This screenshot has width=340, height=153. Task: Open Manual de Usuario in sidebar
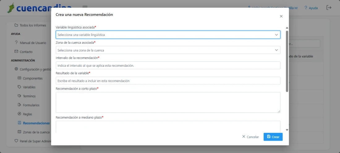click(x=33, y=43)
